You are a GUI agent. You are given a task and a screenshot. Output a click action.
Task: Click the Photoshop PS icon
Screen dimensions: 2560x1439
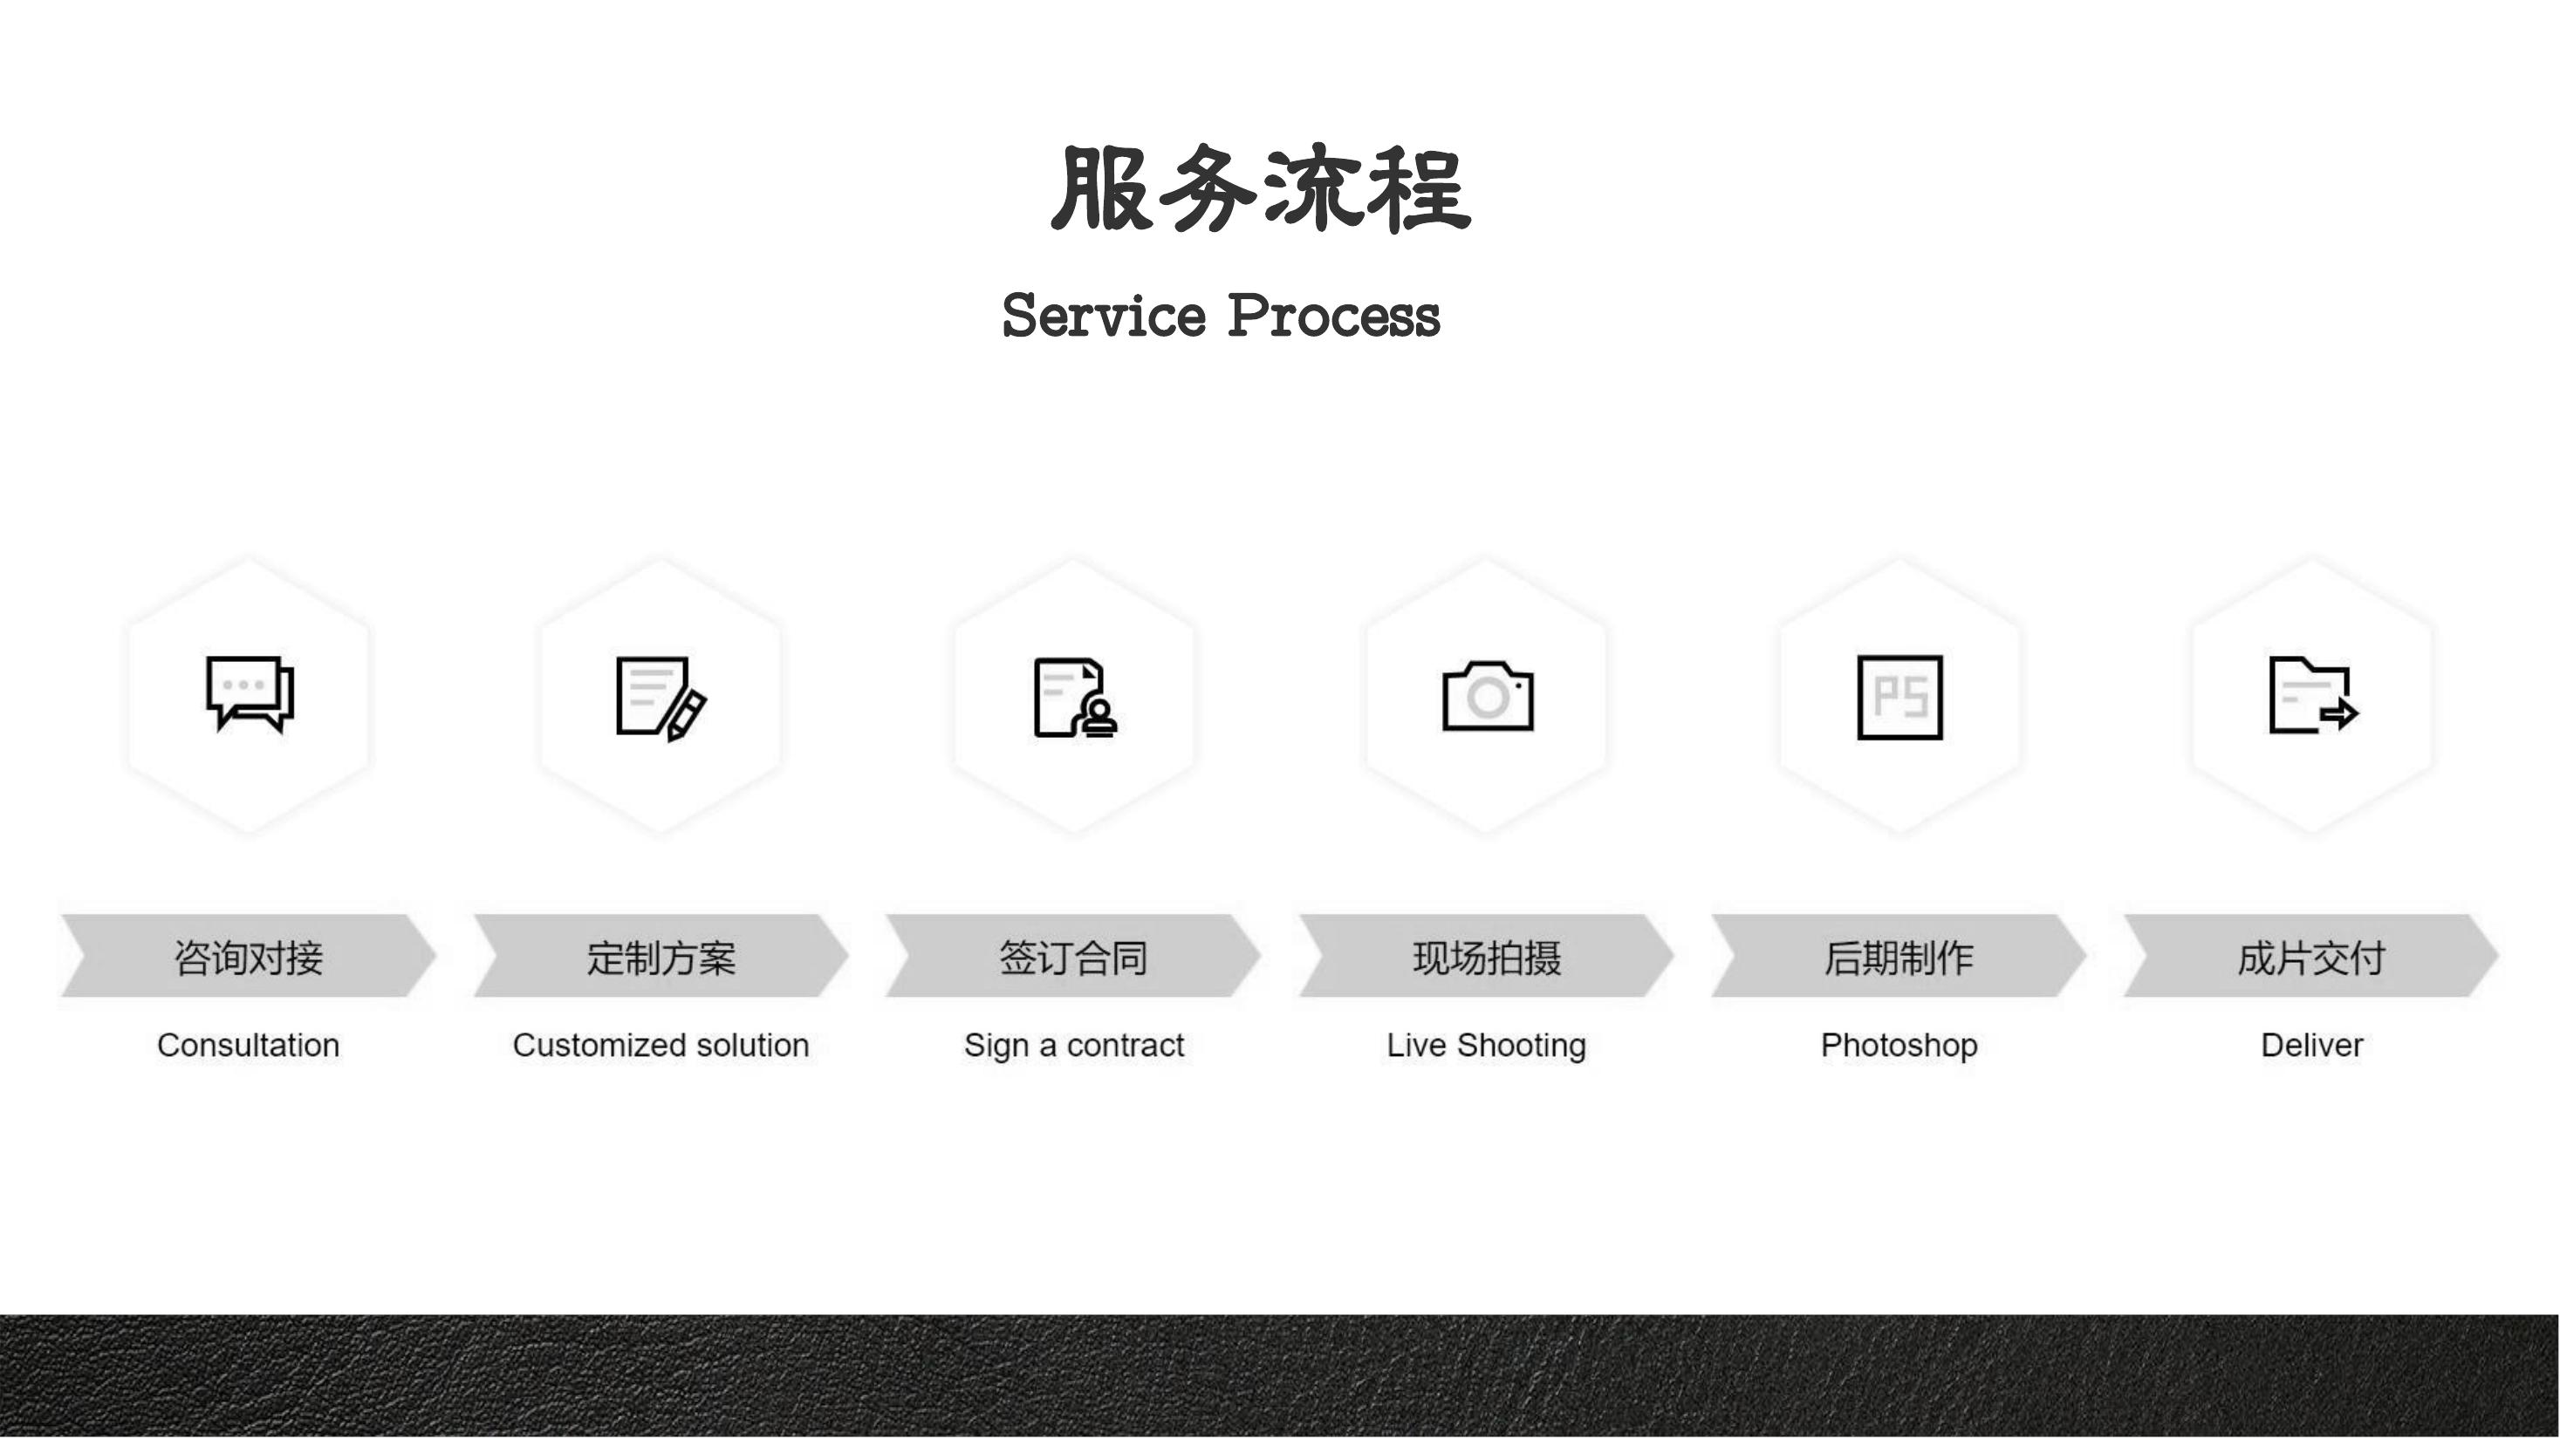1899,694
